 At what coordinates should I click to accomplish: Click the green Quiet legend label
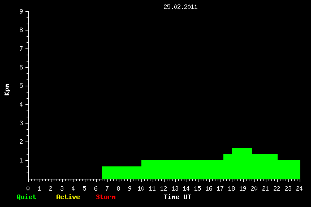click(27, 197)
